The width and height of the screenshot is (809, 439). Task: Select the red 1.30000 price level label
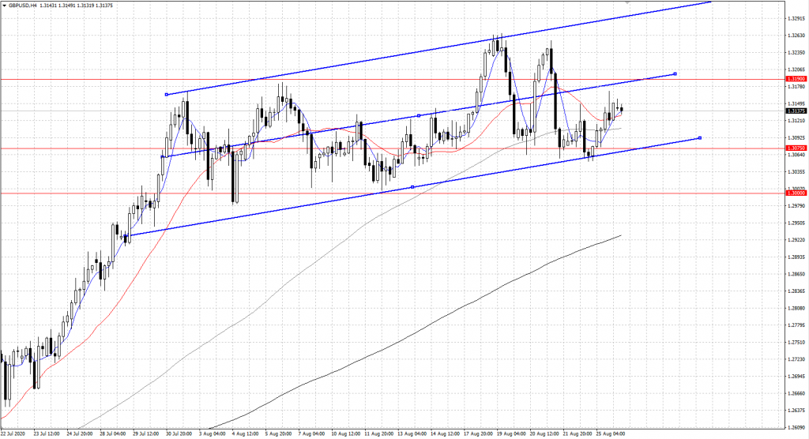pyautogui.click(x=796, y=193)
